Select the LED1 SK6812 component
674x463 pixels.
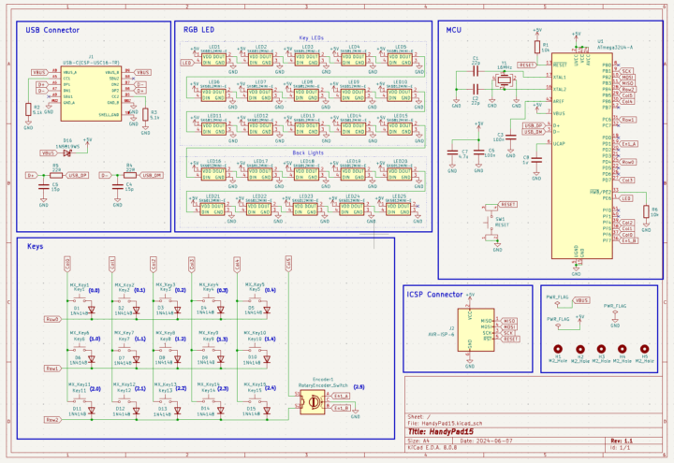click(x=214, y=60)
